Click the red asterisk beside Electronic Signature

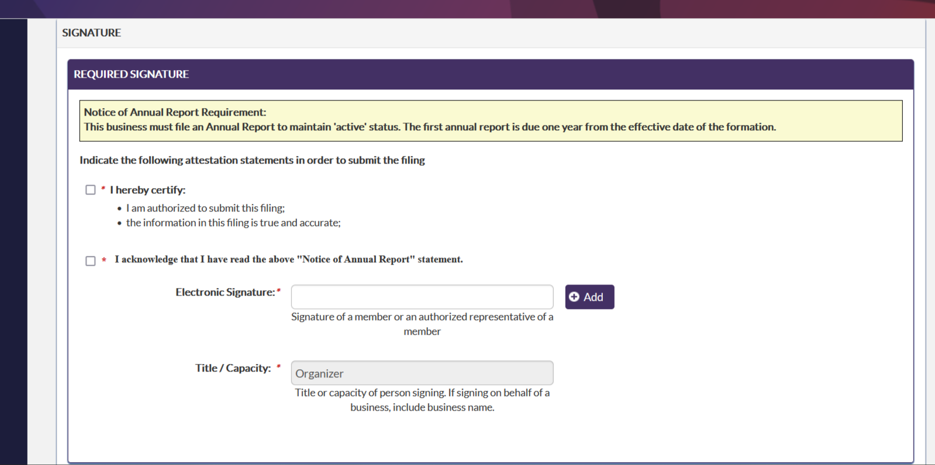[279, 291]
